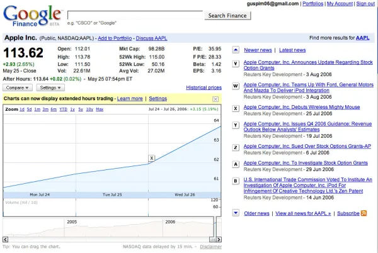Click the Subscribe link

click(x=348, y=213)
